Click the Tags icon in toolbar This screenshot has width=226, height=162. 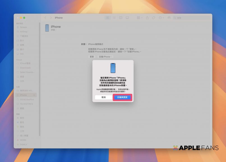point(154,18)
